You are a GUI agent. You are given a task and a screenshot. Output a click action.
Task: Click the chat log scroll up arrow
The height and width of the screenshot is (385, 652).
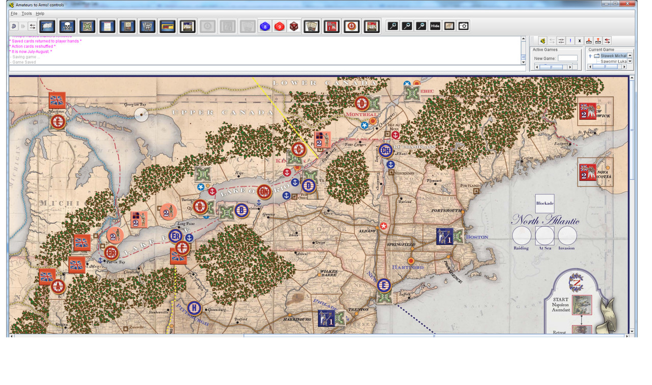(x=523, y=39)
